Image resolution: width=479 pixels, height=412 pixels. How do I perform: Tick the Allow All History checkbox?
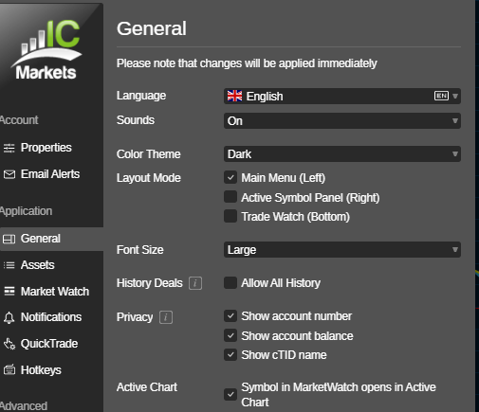[230, 283]
